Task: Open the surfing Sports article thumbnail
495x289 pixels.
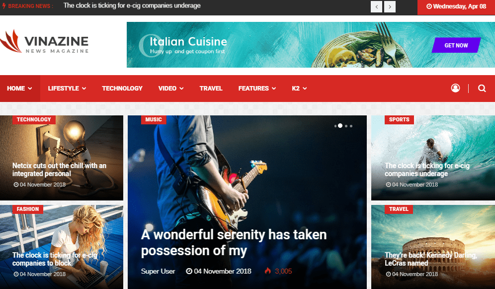Action: 433,158
